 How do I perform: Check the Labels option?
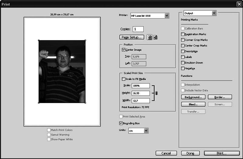point(183,57)
